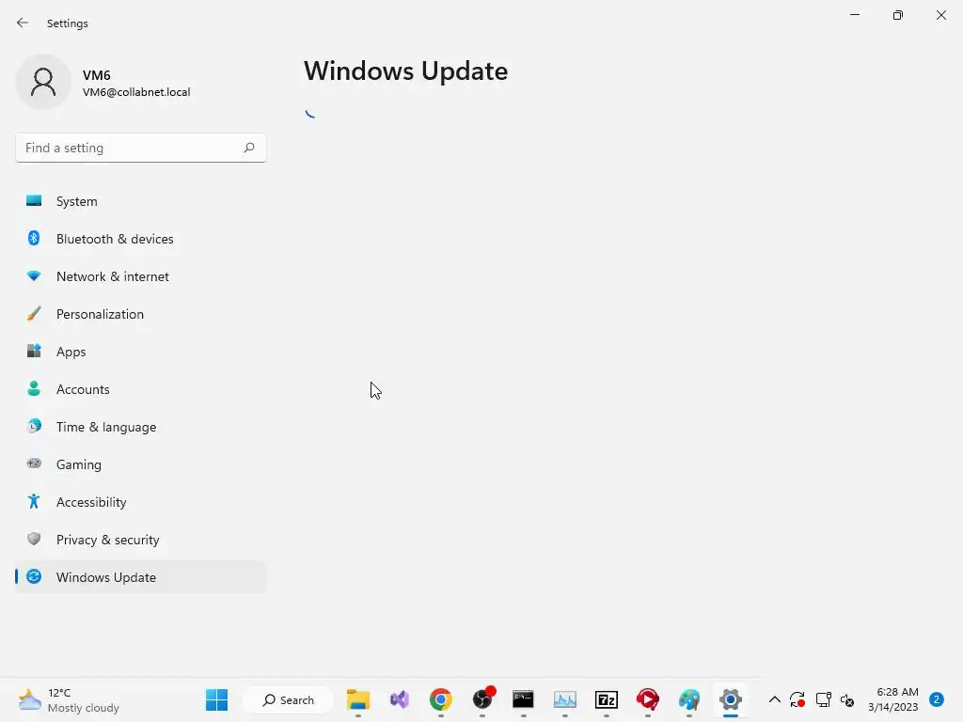Open the Paint palette app in taskbar
This screenshot has width=963, height=722.
(x=689, y=699)
